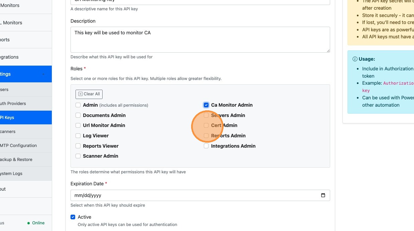Image resolution: width=414 pixels, height=231 pixels.
Task: Click the green Online status indicator
Action: (36, 223)
